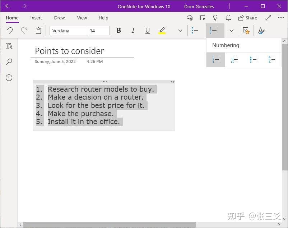This screenshot has height=228, width=288.
Task: Click the Undo arrow
Action: [x=10, y=31]
